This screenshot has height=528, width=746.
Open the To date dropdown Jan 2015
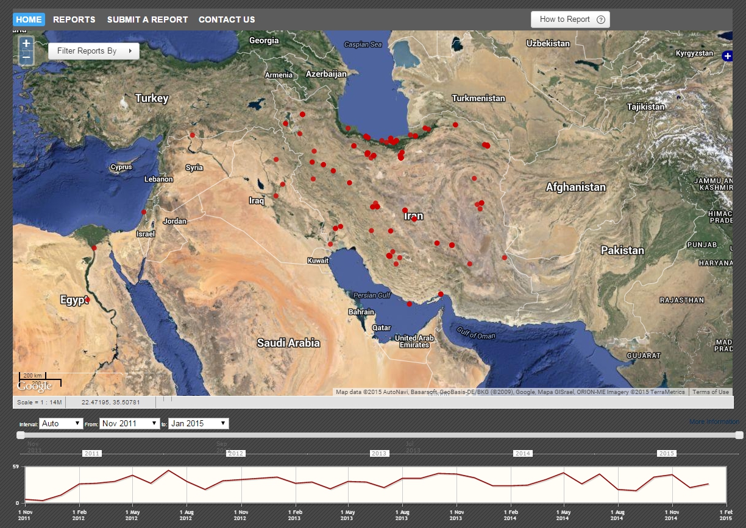[x=199, y=423]
